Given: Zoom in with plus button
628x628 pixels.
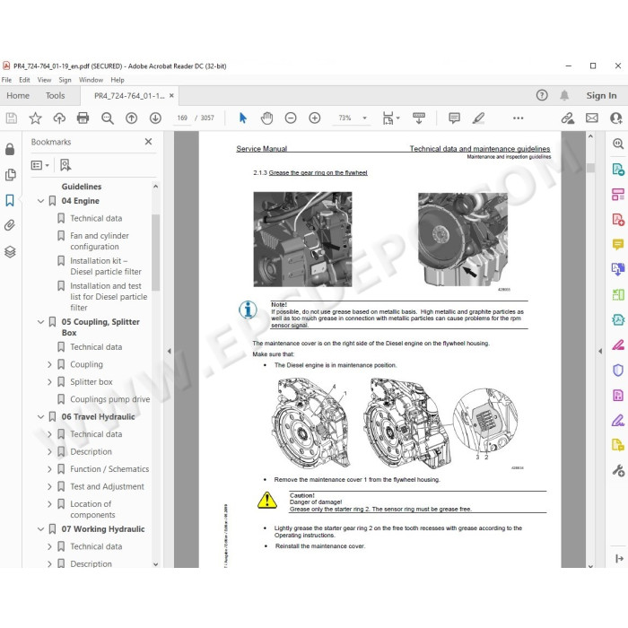Looking at the screenshot, I should [315, 118].
